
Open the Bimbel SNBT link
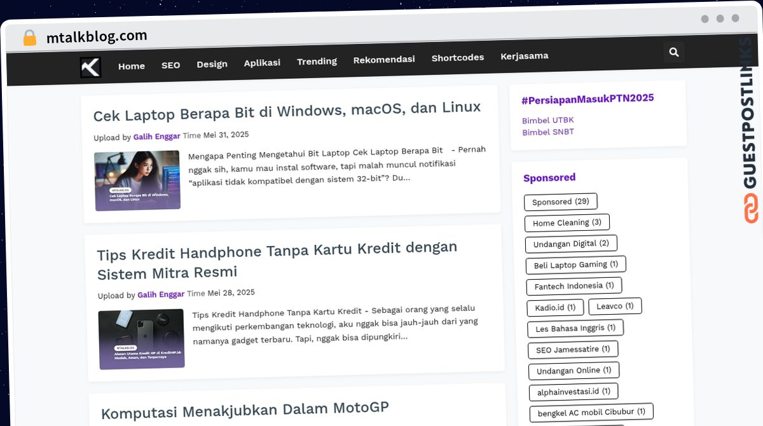tap(548, 132)
